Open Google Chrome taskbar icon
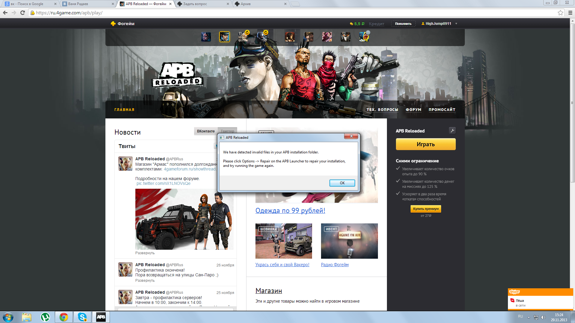 tap(64, 317)
